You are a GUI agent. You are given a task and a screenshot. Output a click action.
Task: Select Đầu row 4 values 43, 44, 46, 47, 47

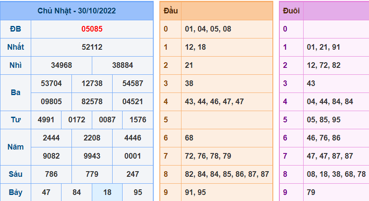pyautogui.click(x=214, y=102)
